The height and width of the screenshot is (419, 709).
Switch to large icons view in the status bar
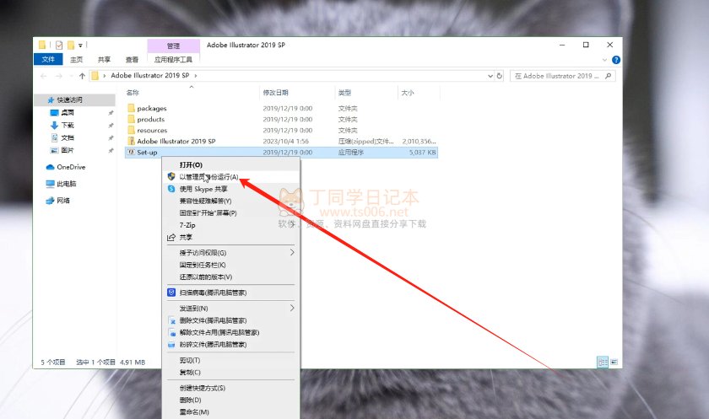[614, 363]
